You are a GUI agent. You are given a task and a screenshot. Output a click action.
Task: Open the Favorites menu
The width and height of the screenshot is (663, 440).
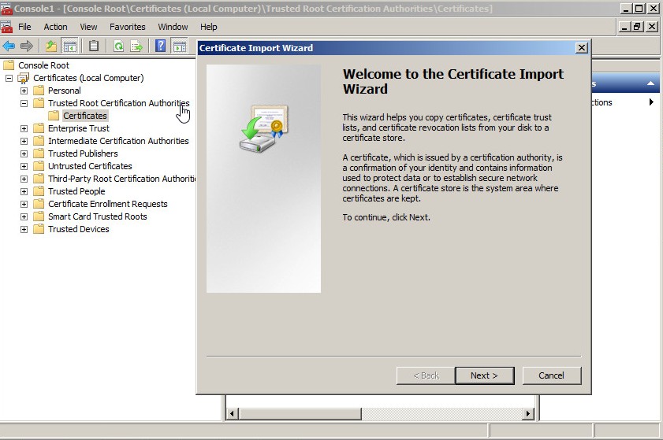[127, 27]
